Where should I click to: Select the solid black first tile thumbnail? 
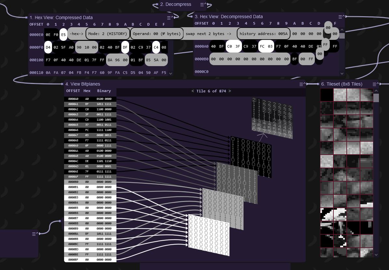[327, 95]
